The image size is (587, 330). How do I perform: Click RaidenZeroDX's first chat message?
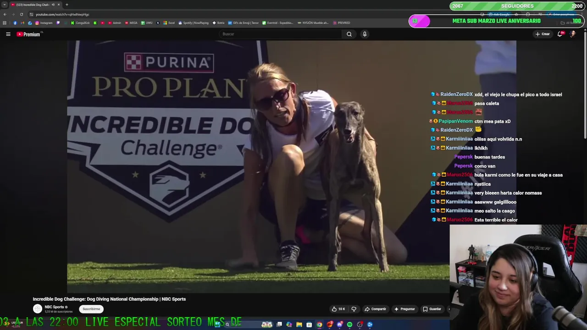(518, 94)
